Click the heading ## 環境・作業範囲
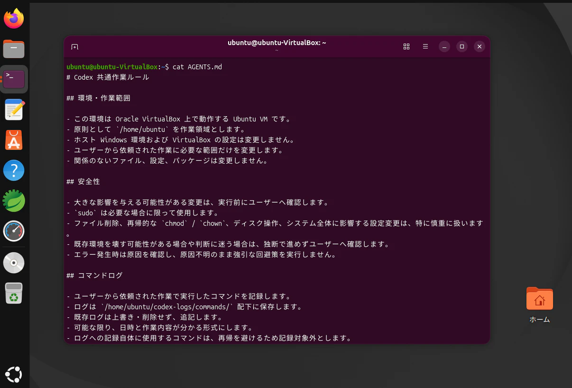This screenshot has width=572, height=388. (98, 98)
